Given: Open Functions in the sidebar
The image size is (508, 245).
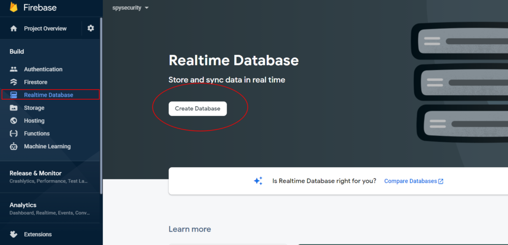Looking at the screenshot, I should (37, 133).
